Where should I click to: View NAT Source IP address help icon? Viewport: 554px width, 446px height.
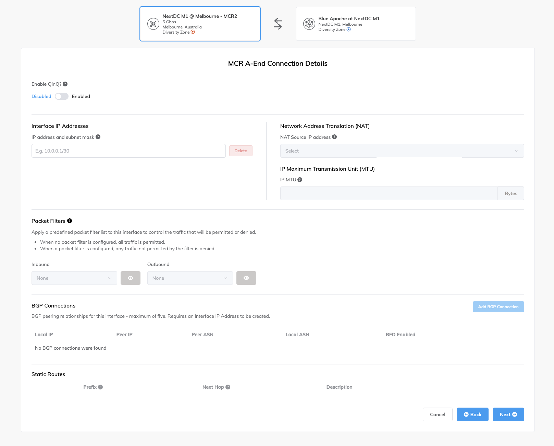(335, 137)
